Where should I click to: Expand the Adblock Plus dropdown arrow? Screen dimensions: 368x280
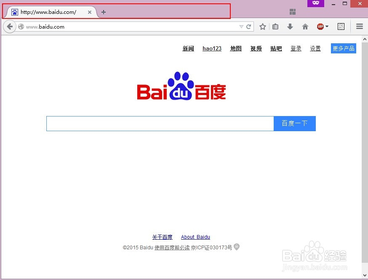click(x=327, y=26)
